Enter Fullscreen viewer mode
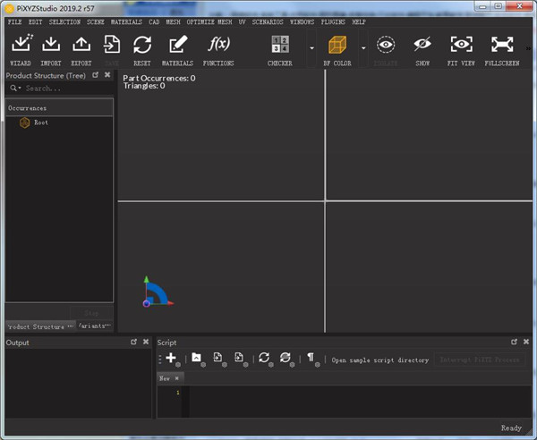The width and height of the screenshot is (537, 440). pos(502,45)
